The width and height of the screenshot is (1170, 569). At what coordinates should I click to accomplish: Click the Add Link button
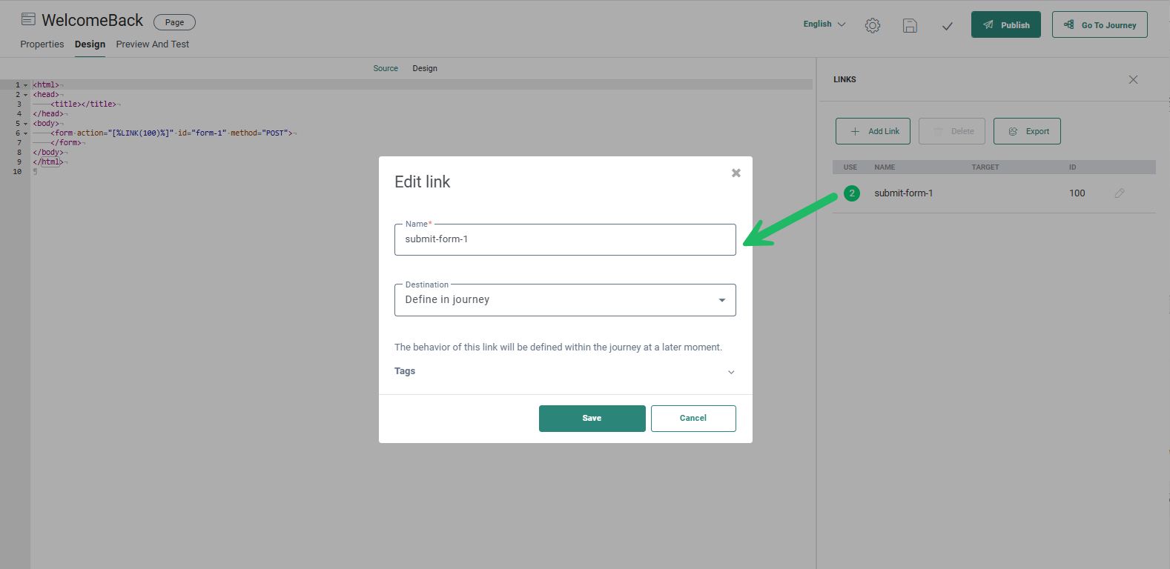(873, 131)
